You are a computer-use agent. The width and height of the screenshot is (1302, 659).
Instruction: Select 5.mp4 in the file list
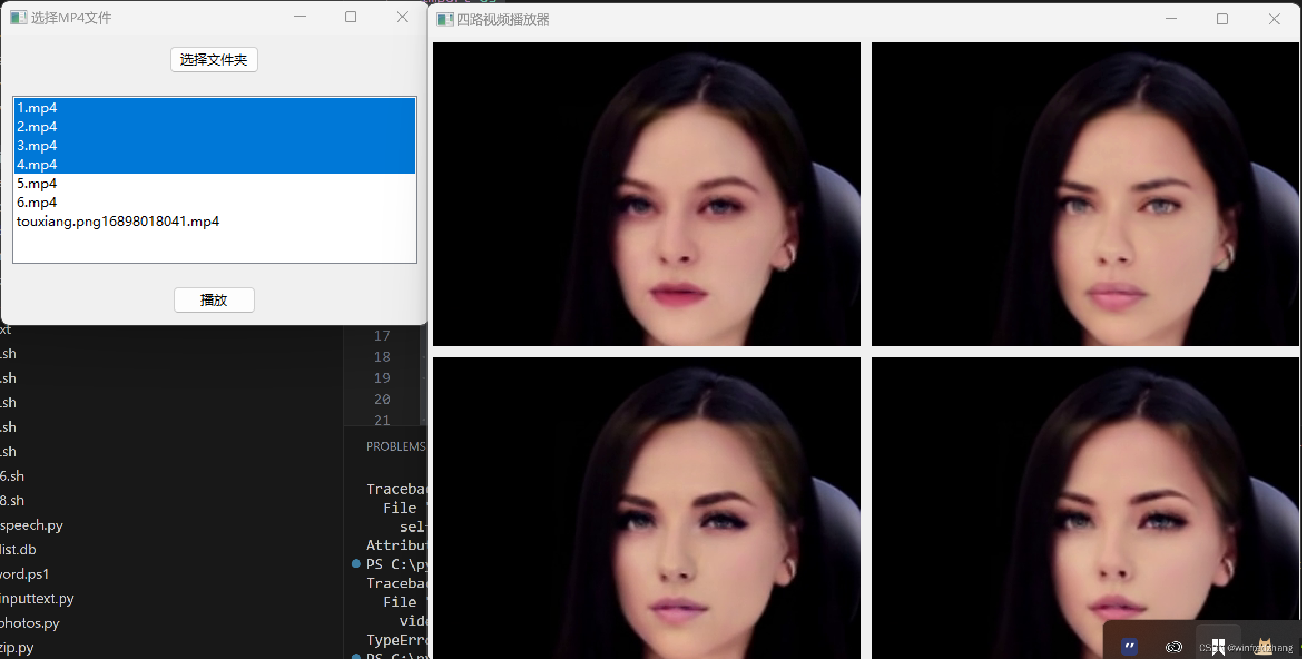point(215,184)
